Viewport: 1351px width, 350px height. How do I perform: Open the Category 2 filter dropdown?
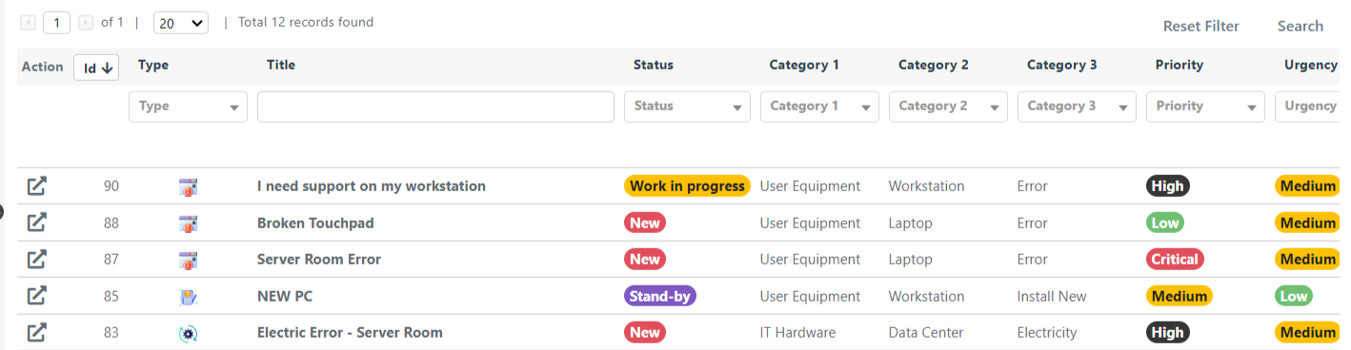(x=948, y=107)
